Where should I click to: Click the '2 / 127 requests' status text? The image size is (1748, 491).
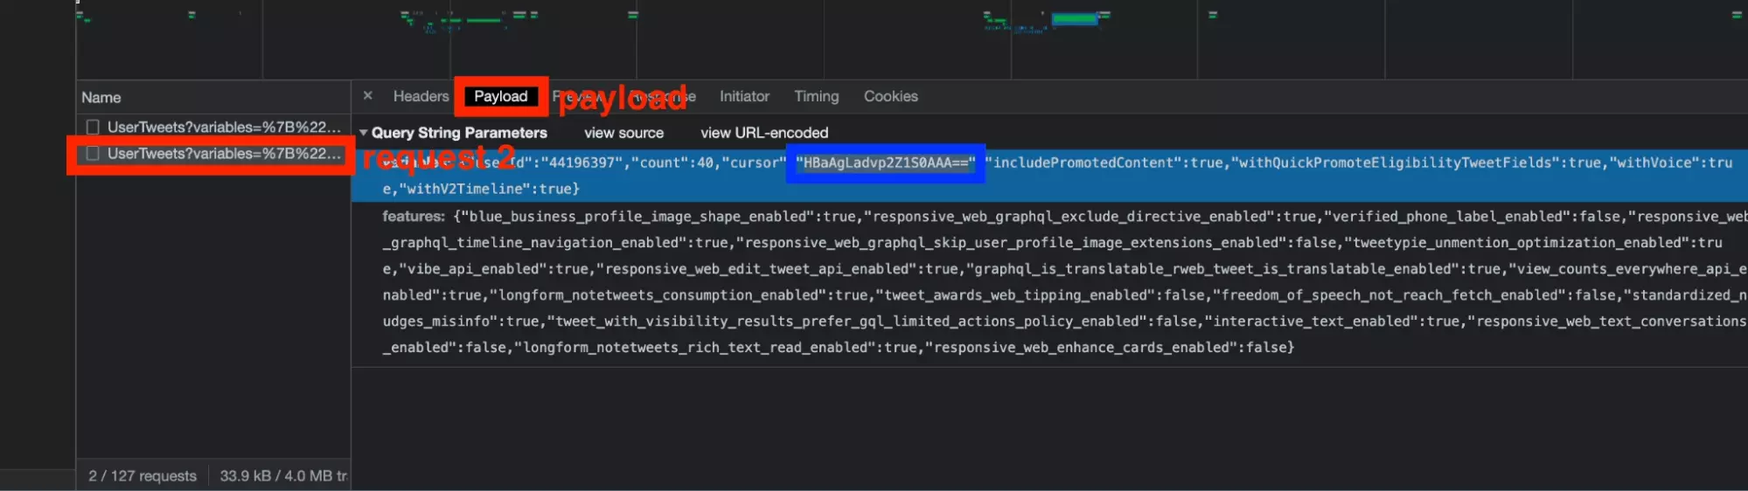coord(143,476)
